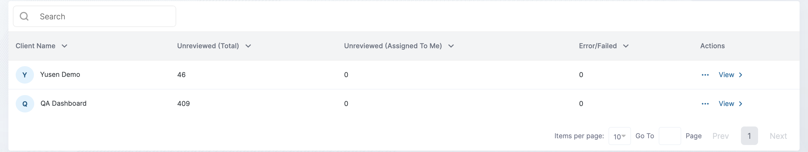Sort by Client Name column

[x=64, y=46]
